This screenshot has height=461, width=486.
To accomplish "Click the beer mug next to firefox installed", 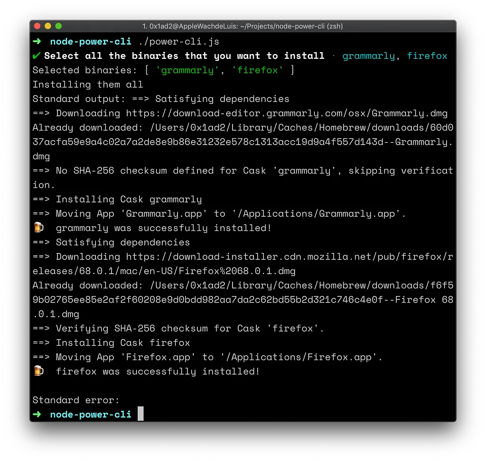I will click(39, 371).
